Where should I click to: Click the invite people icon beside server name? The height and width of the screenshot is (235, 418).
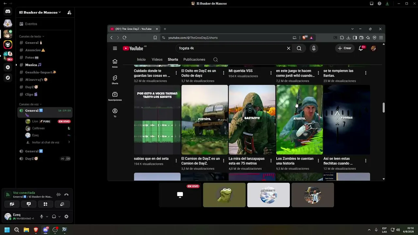tap(69, 12)
